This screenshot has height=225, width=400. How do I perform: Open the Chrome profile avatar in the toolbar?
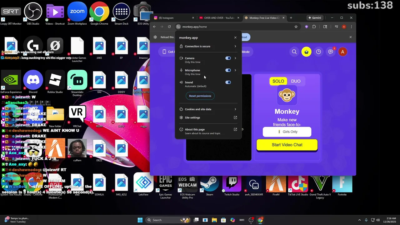click(344, 27)
